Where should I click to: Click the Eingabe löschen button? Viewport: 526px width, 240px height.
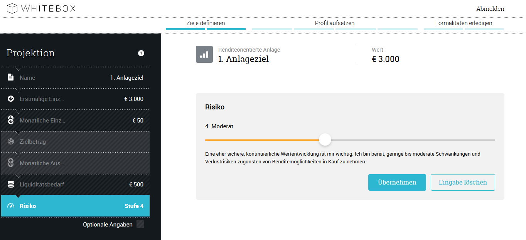(x=463, y=183)
